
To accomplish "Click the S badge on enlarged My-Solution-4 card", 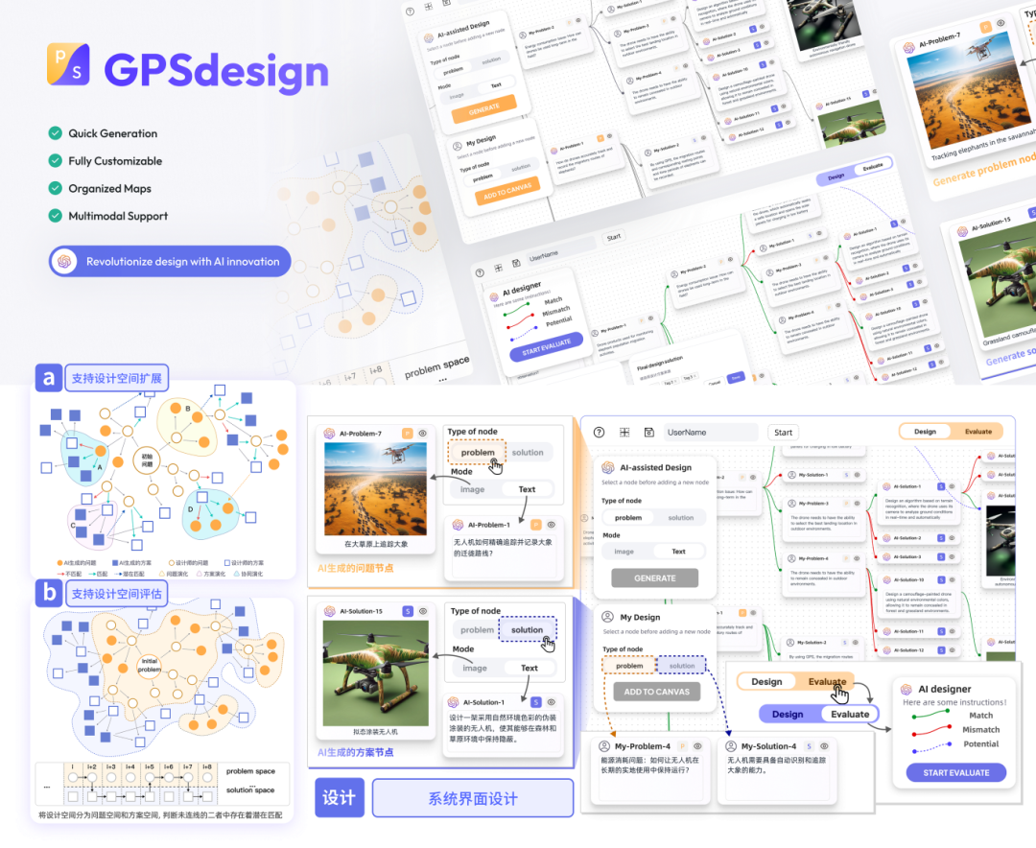I will click(809, 746).
